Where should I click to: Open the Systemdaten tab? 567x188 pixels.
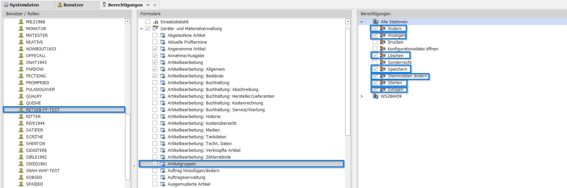point(24,5)
